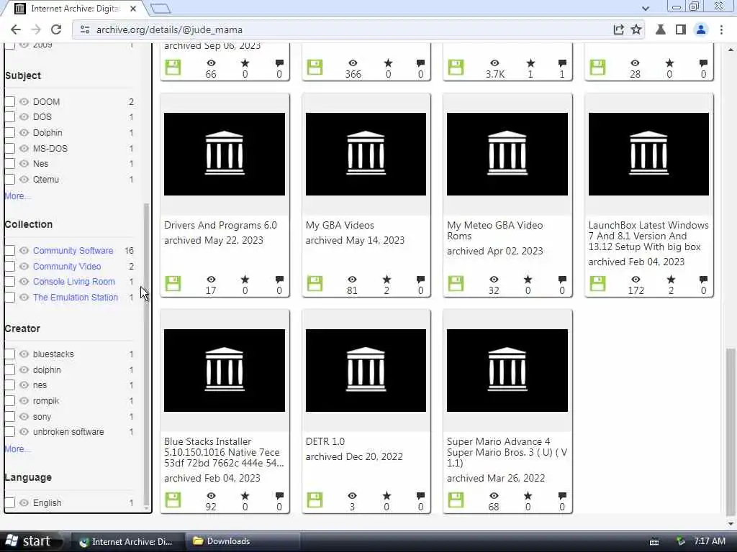This screenshot has height=552, width=737.
Task: Open the Downloads taskbar item
Action: pyautogui.click(x=242, y=542)
